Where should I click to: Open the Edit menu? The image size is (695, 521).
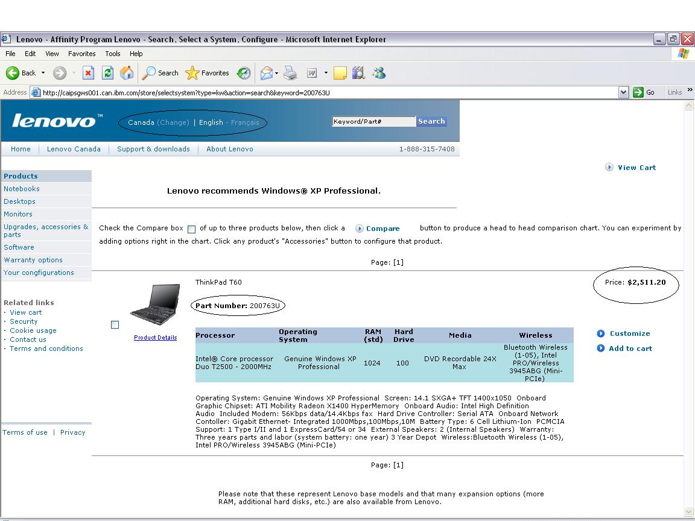pyautogui.click(x=30, y=54)
